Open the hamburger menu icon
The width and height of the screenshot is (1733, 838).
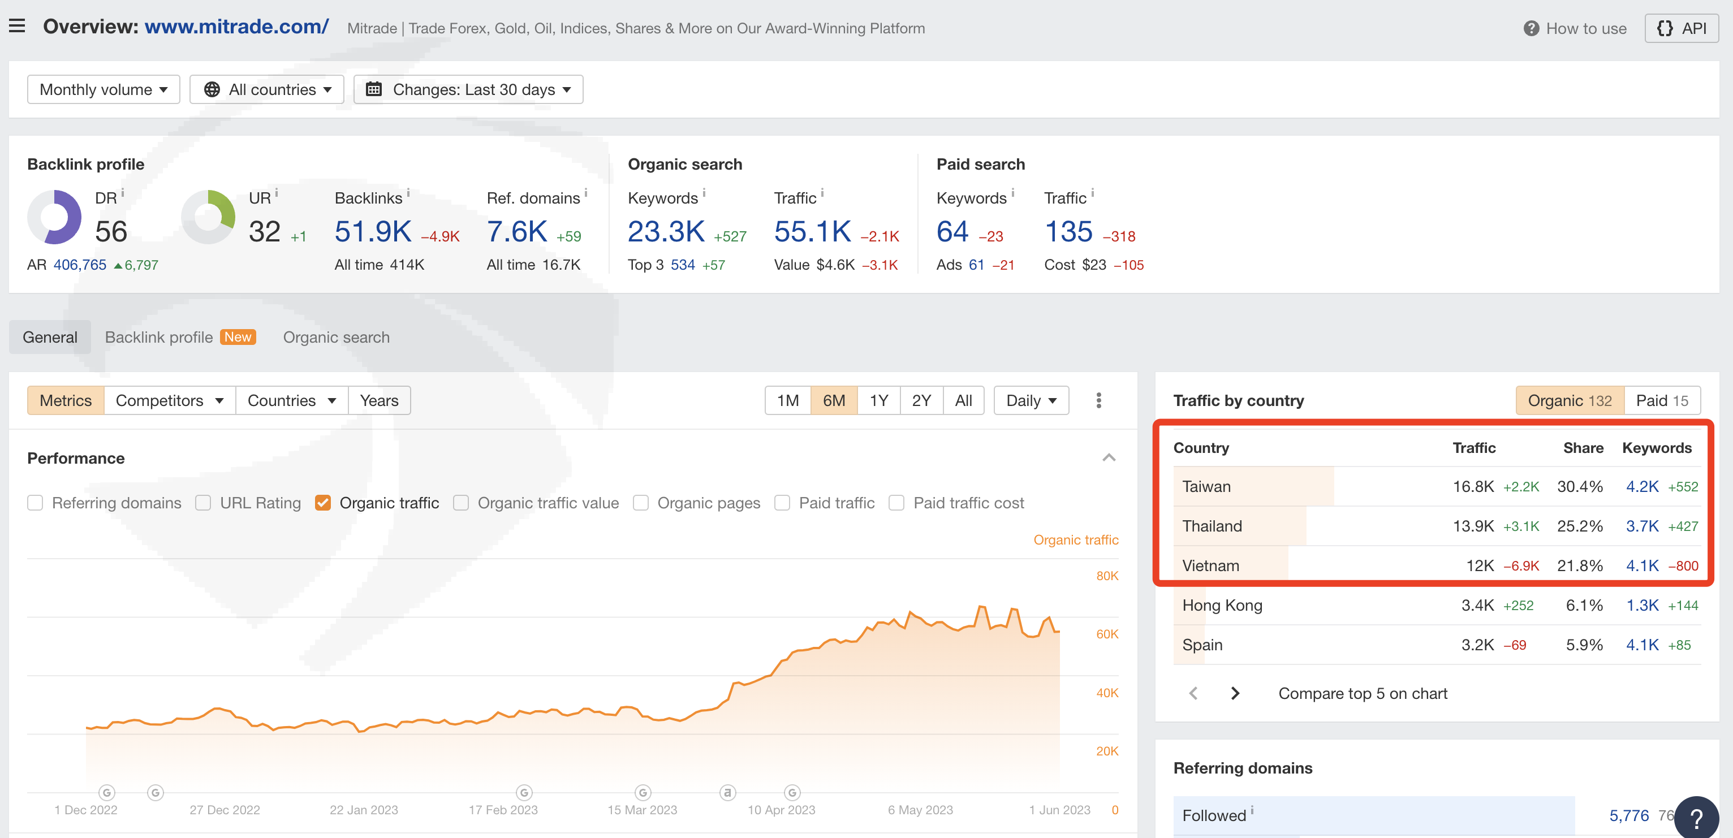click(17, 26)
